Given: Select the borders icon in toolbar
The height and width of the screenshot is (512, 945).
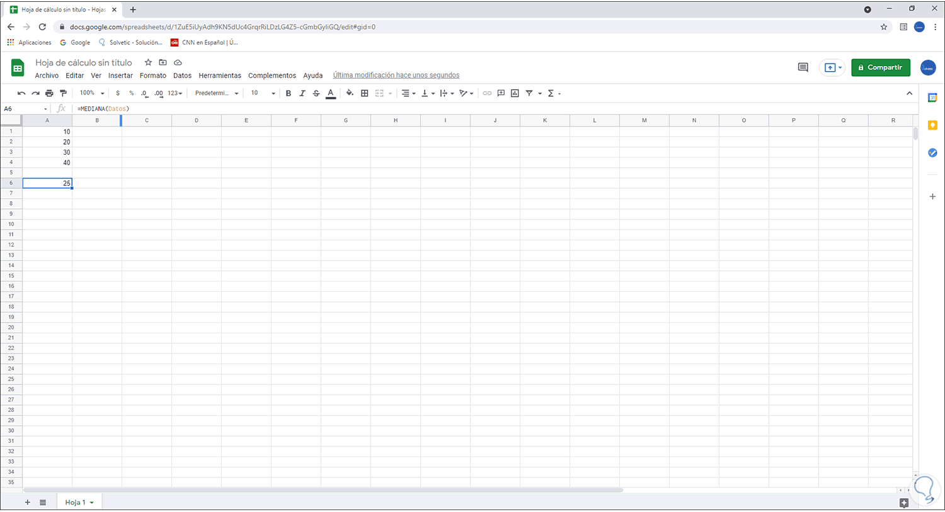Looking at the screenshot, I should coord(364,93).
